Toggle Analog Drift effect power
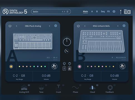Screen dimensions: 135x100 click(x=29, y=85)
